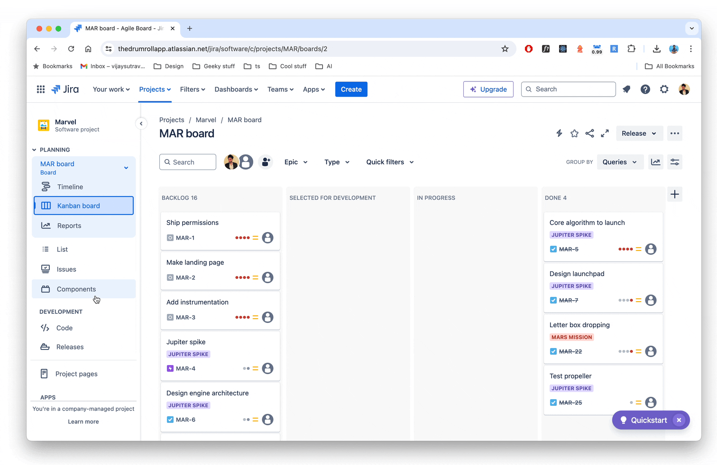Viewport: 717px width, 465px height.
Task: Go to Marvel breadcrumb link
Action: [x=206, y=120]
